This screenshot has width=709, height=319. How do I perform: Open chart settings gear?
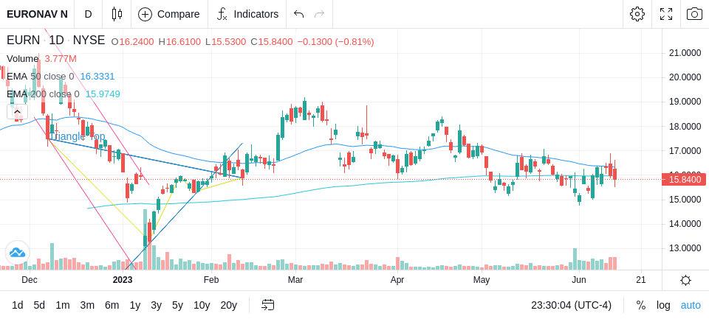tap(637, 14)
